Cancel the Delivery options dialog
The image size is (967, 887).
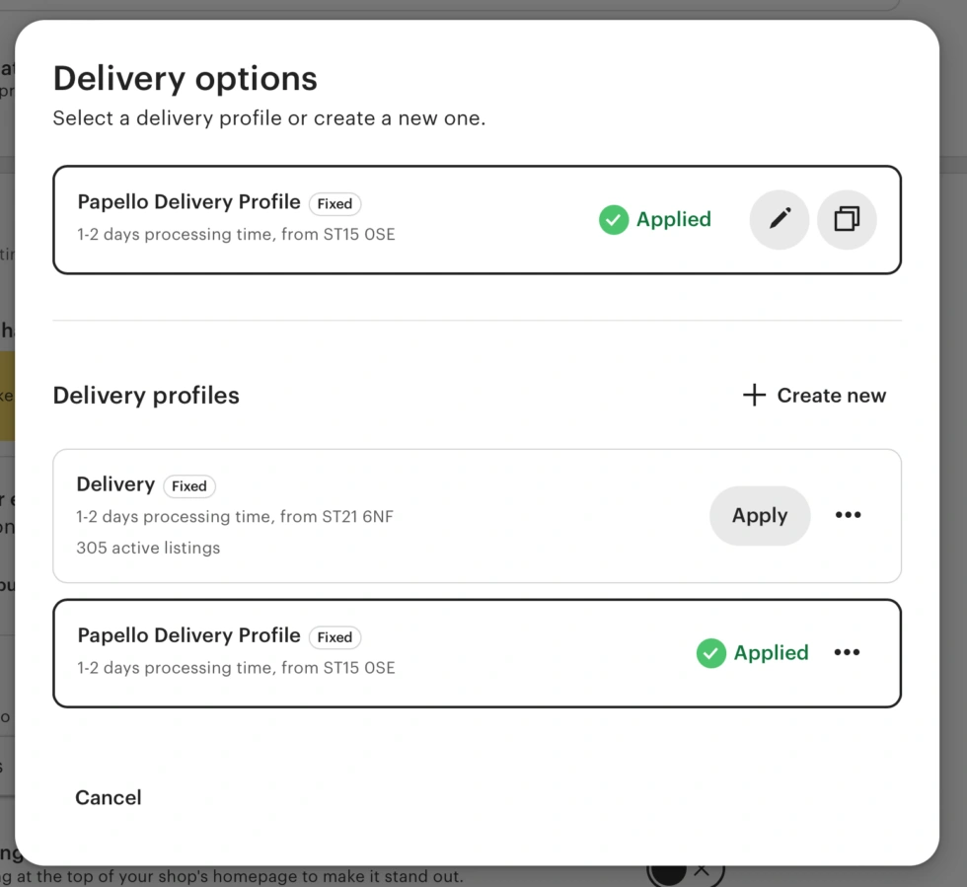pos(109,797)
